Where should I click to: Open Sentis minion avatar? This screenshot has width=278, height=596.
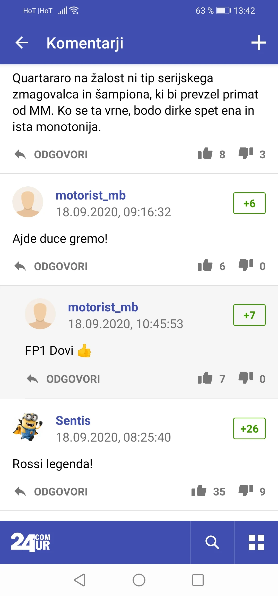click(28, 427)
